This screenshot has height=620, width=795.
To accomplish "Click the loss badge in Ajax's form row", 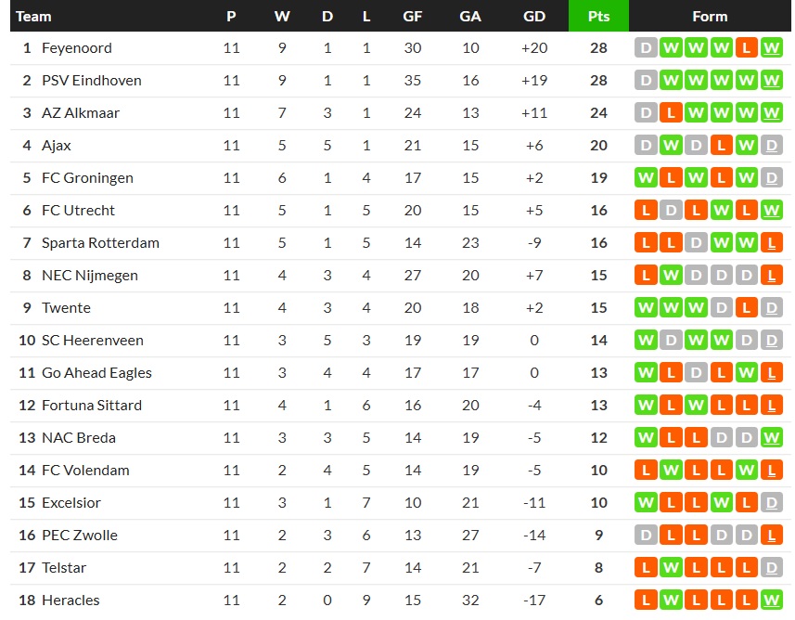I will click(x=721, y=146).
